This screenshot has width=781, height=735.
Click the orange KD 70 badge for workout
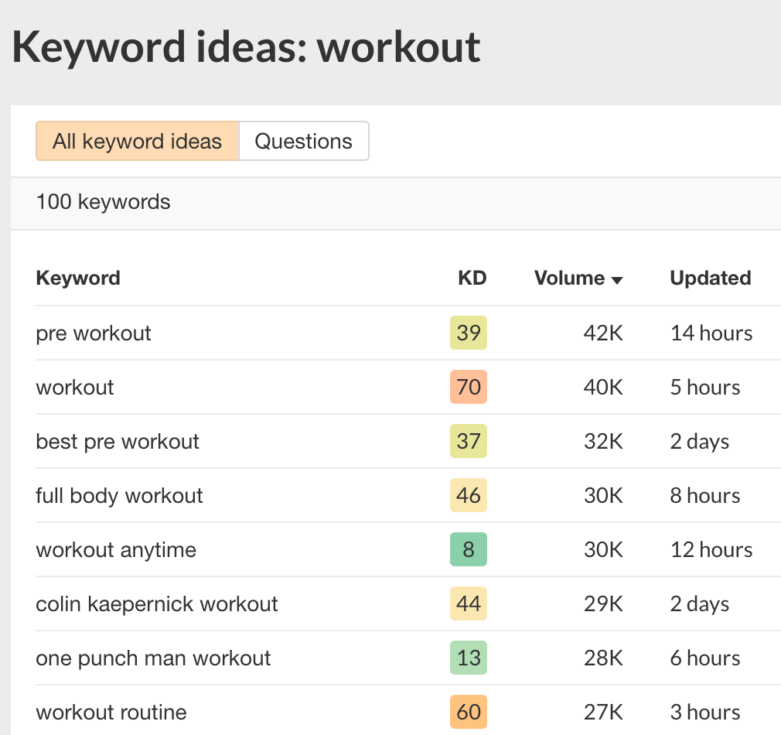[x=469, y=387]
